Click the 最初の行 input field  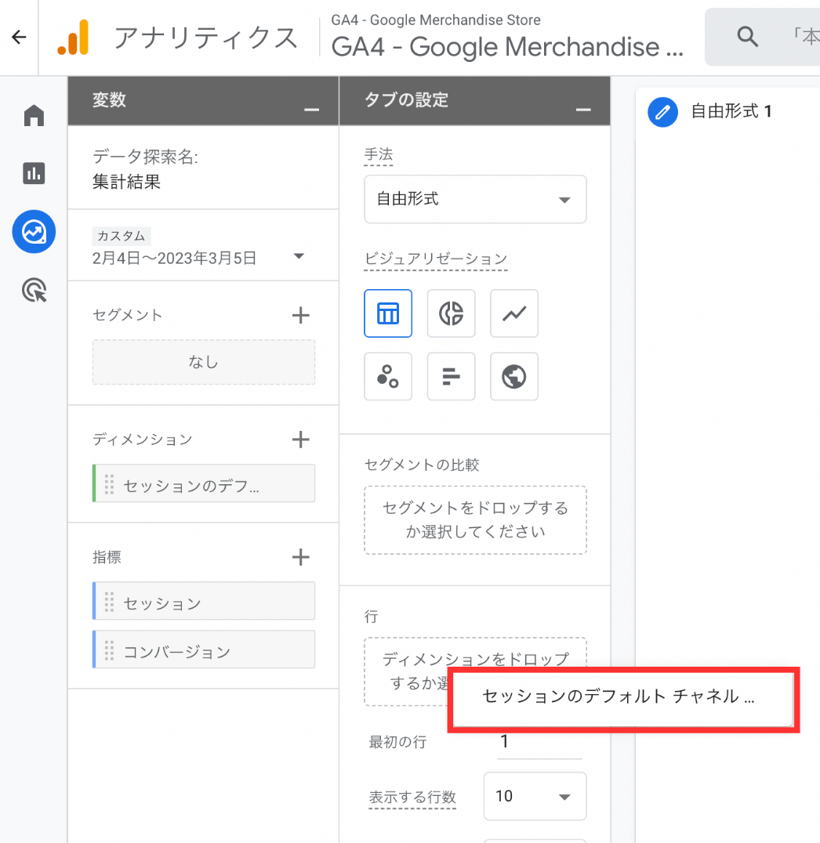(539, 742)
